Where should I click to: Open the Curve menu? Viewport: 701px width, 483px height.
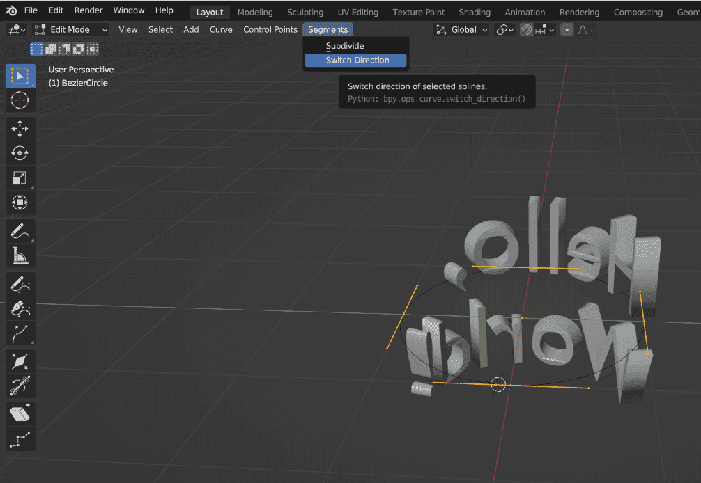pos(221,30)
